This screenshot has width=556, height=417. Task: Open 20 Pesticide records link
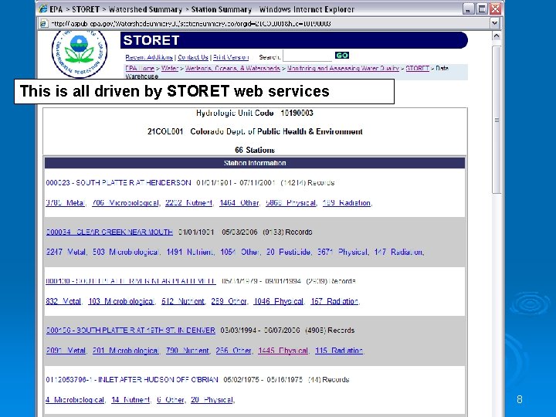click(x=288, y=252)
